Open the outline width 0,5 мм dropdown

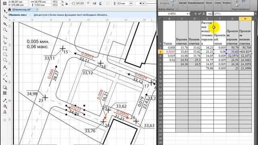click(x=131, y=3)
